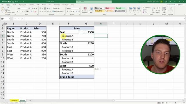Open the font name dropdown
186x104 pixels.
[x=28, y=8]
